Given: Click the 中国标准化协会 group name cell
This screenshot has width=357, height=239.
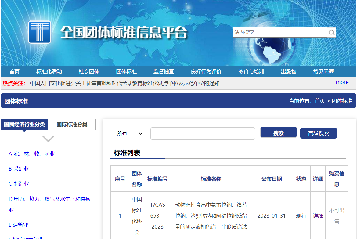Looking at the screenshot, I should click(137, 216).
